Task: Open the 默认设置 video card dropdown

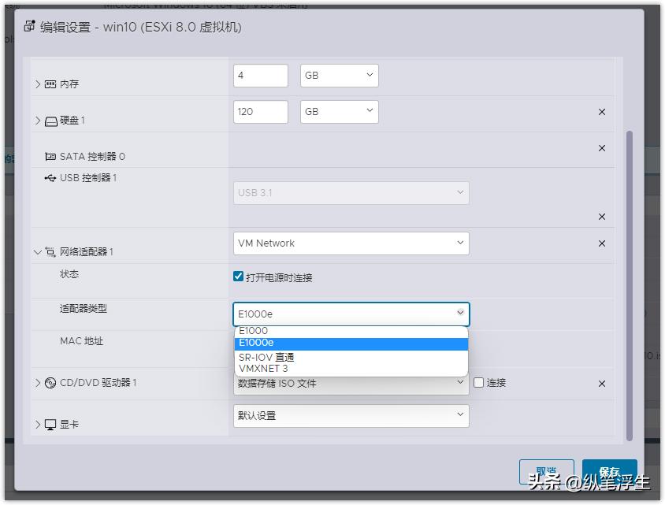Action: [351, 416]
